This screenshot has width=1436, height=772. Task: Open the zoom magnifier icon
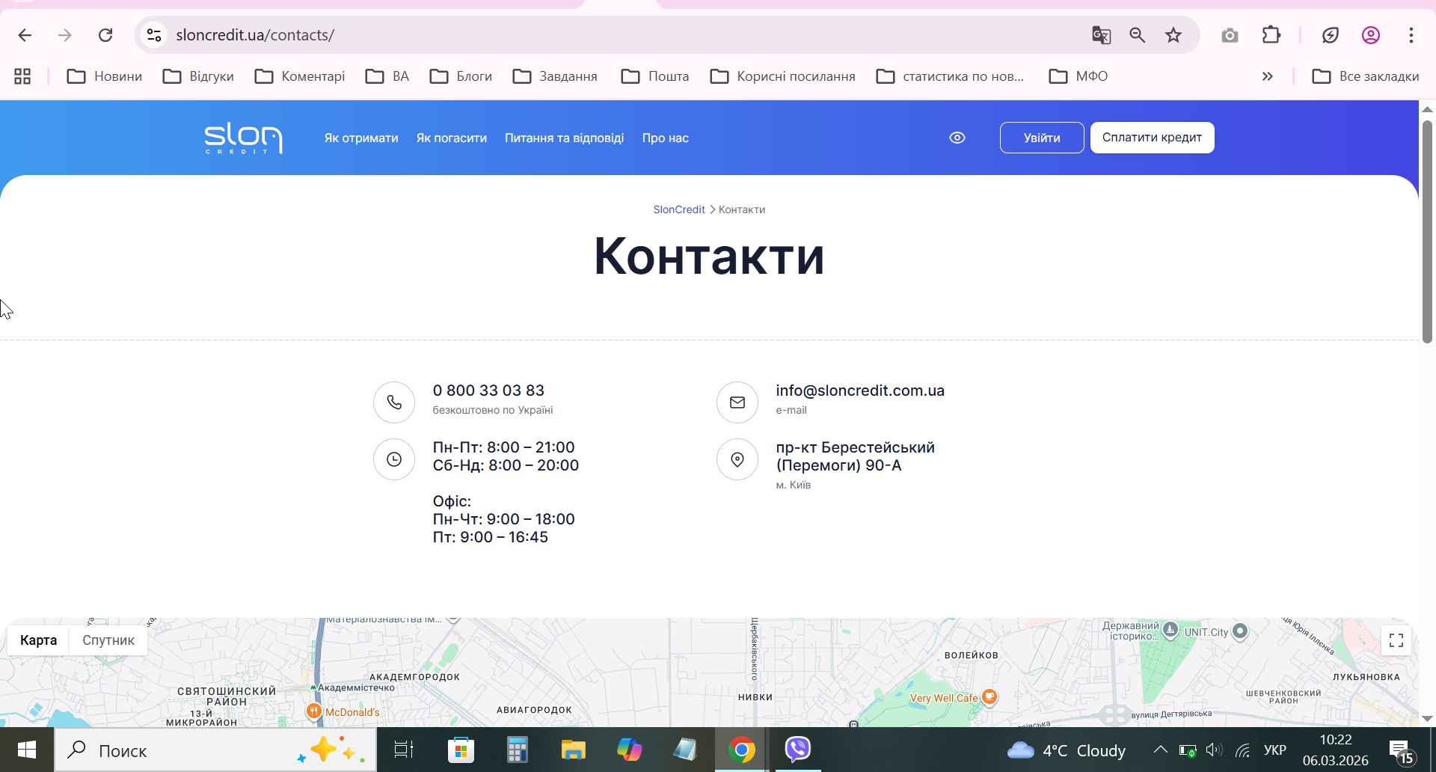(1138, 35)
